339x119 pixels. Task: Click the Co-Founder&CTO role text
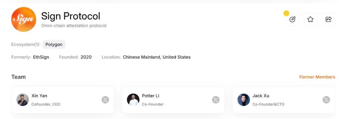tap(268, 104)
